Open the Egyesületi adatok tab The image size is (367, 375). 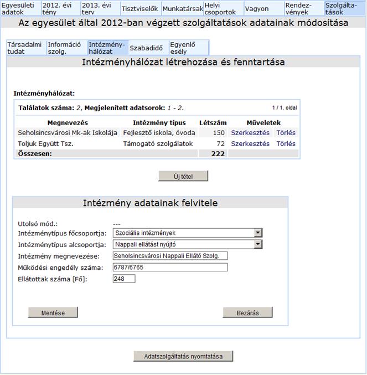(x=20, y=9)
